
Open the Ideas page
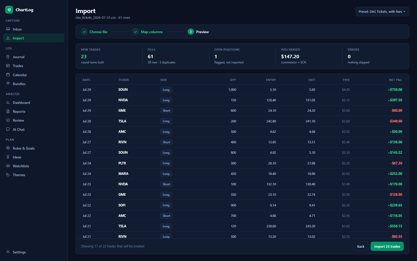click(34, 157)
